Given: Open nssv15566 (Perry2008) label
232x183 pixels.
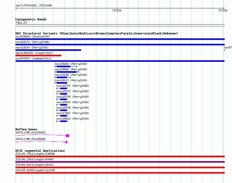Looking at the screenshot, I should coord(71,69).
